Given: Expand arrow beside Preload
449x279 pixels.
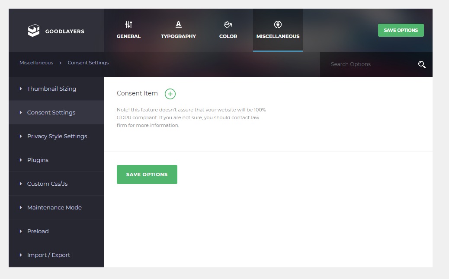Looking at the screenshot, I should [x=21, y=231].
